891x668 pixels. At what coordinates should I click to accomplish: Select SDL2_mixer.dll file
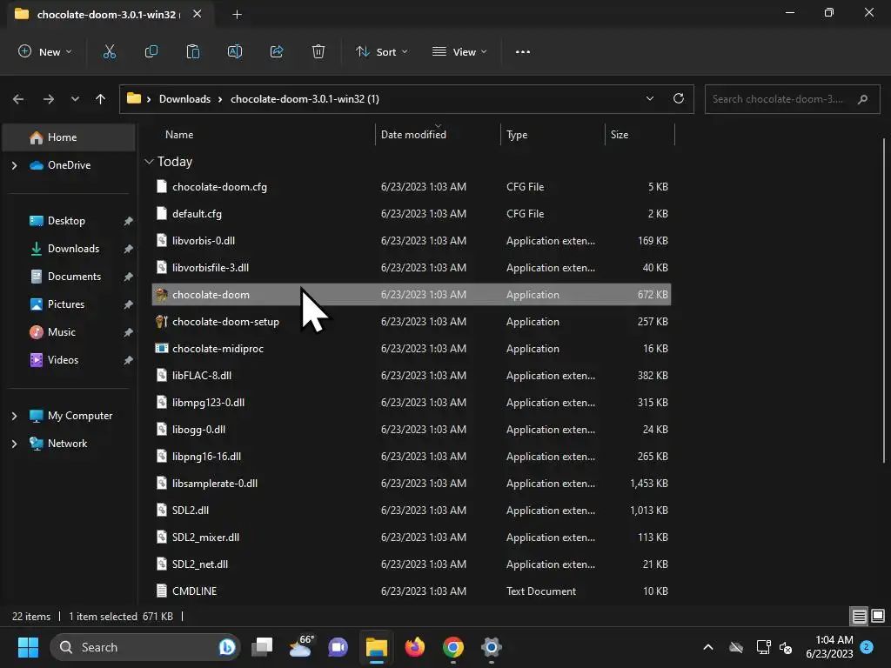click(x=412, y=538)
